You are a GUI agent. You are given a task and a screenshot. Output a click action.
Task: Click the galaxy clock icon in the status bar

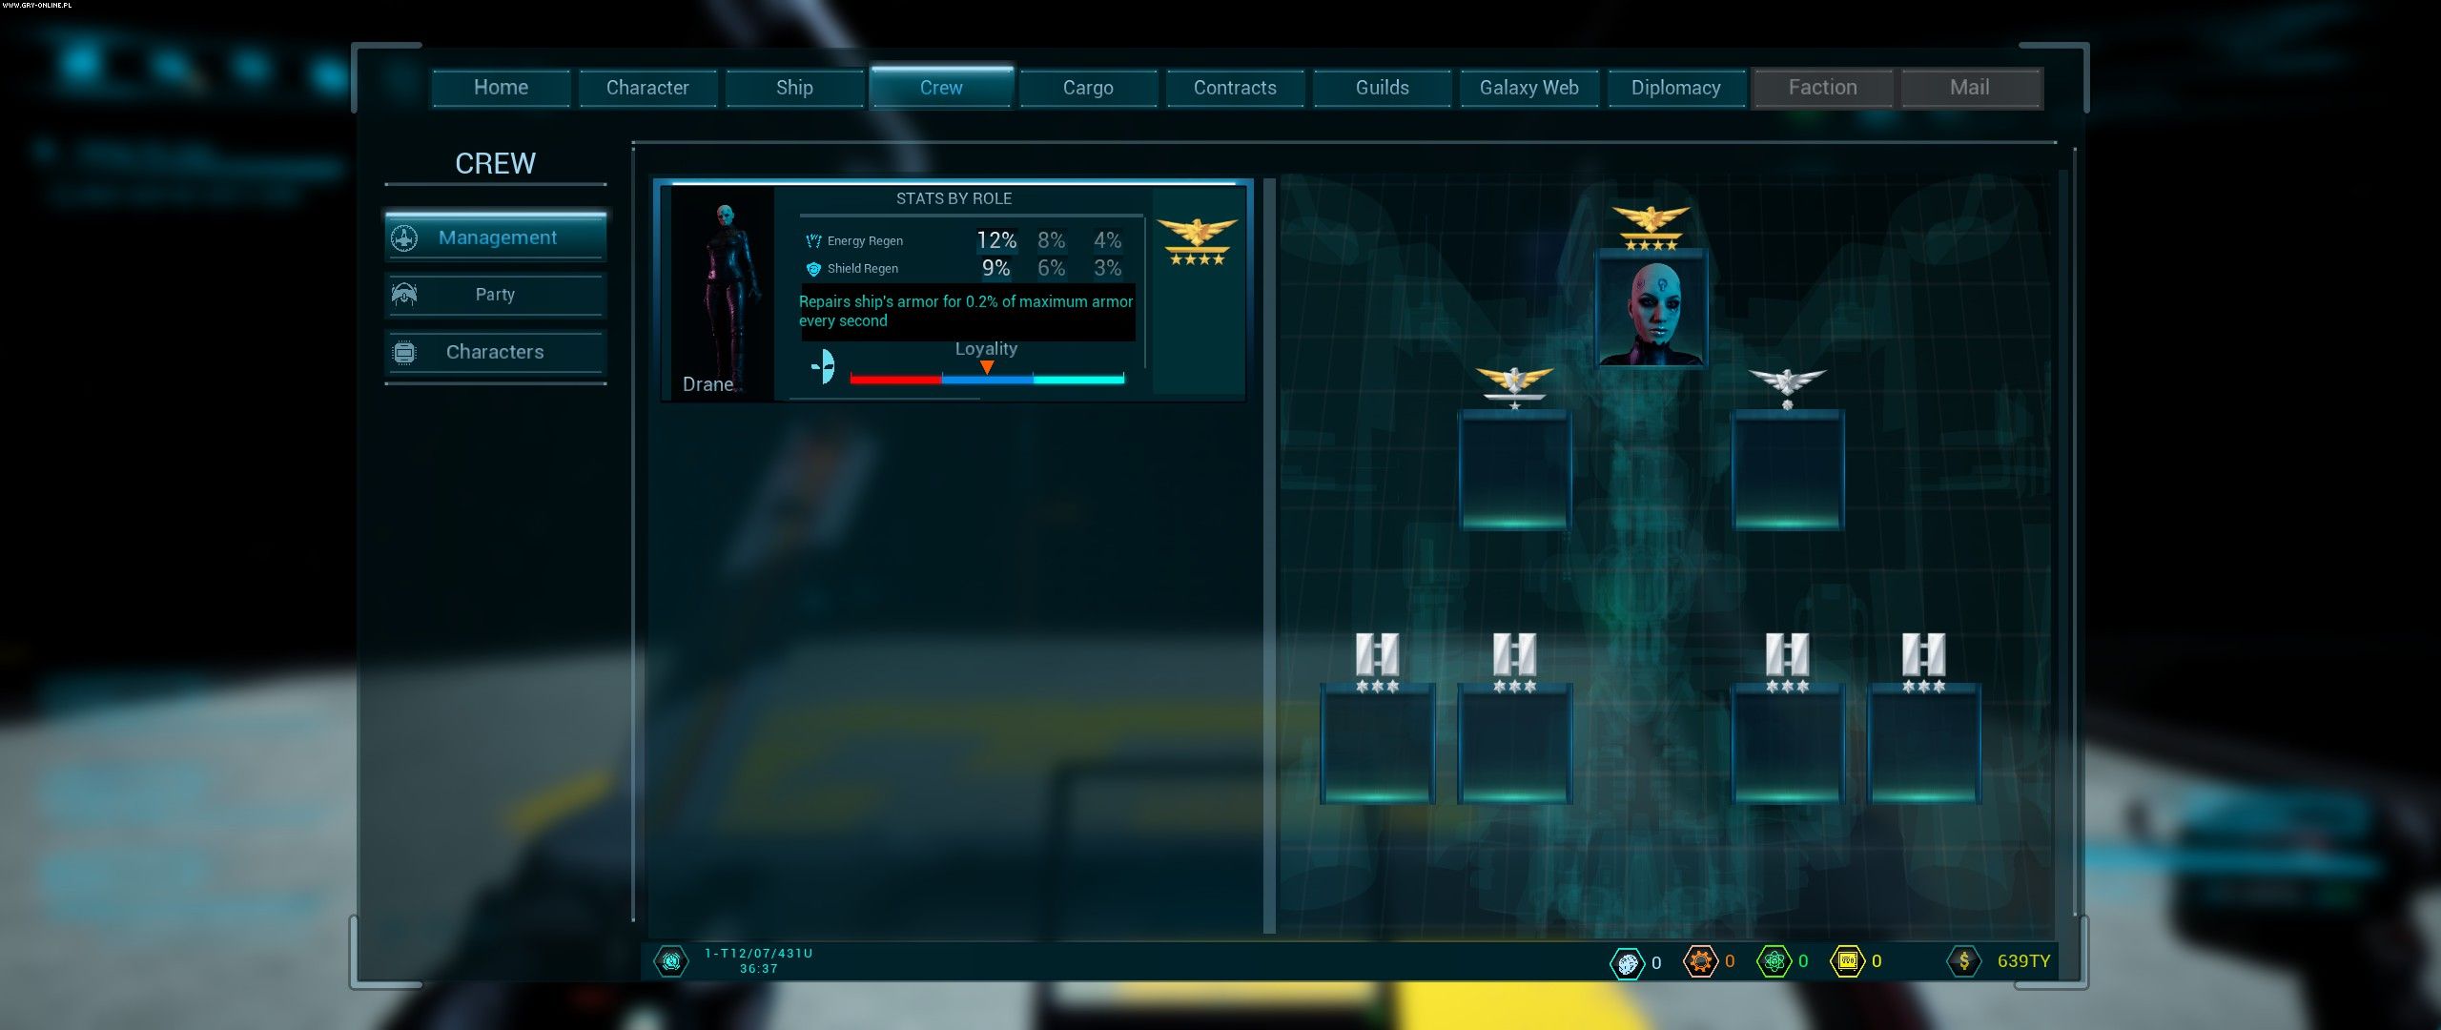click(671, 960)
